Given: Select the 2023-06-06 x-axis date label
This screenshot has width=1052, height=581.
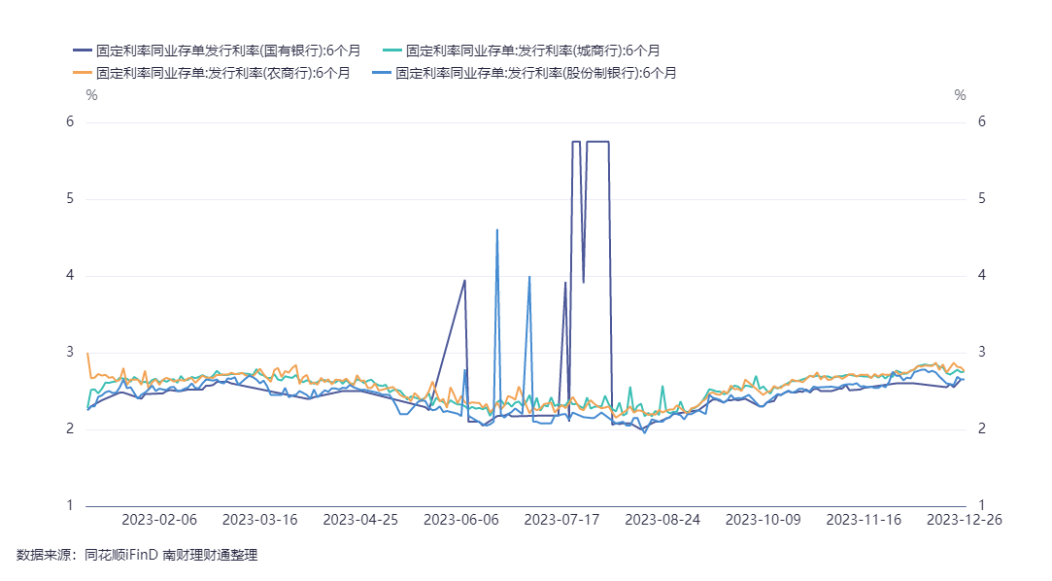Looking at the screenshot, I should pyautogui.click(x=461, y=520).
